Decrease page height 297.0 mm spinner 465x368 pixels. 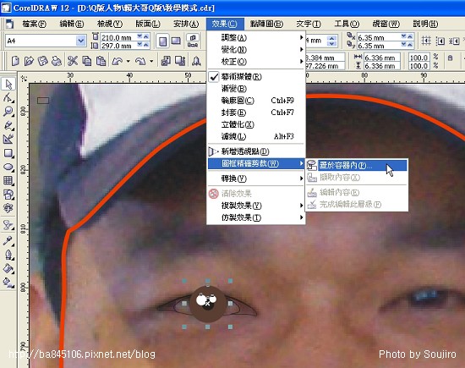139,45
